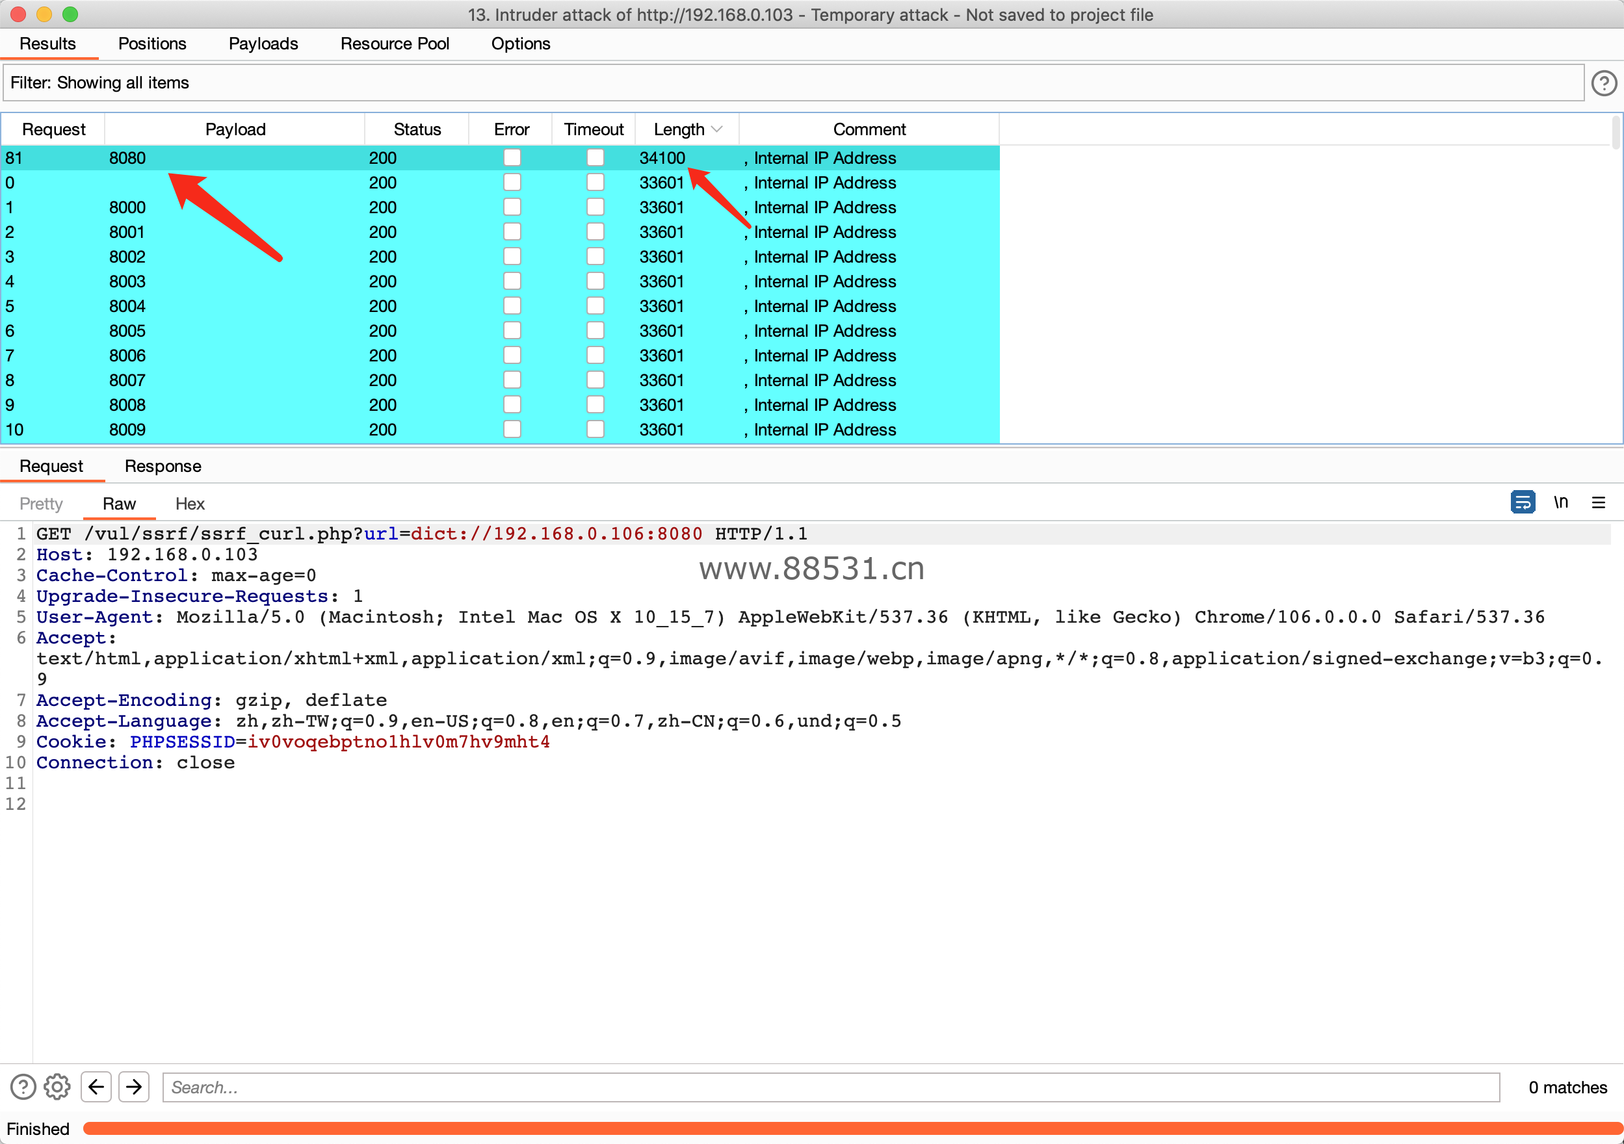Sort by the Timeout column header
Image resolution: width=1624 pixels, height=1144 pixels.
point(594,129)
